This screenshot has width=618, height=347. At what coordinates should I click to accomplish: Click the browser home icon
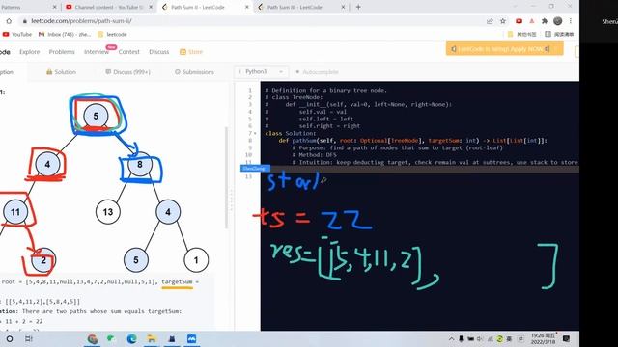[x=9, y=21]
